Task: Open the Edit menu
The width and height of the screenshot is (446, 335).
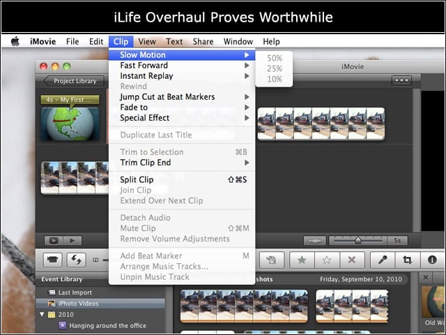Action: click(x=96, y=42)
